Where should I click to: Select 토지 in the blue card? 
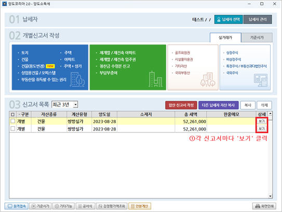point(25,52)
